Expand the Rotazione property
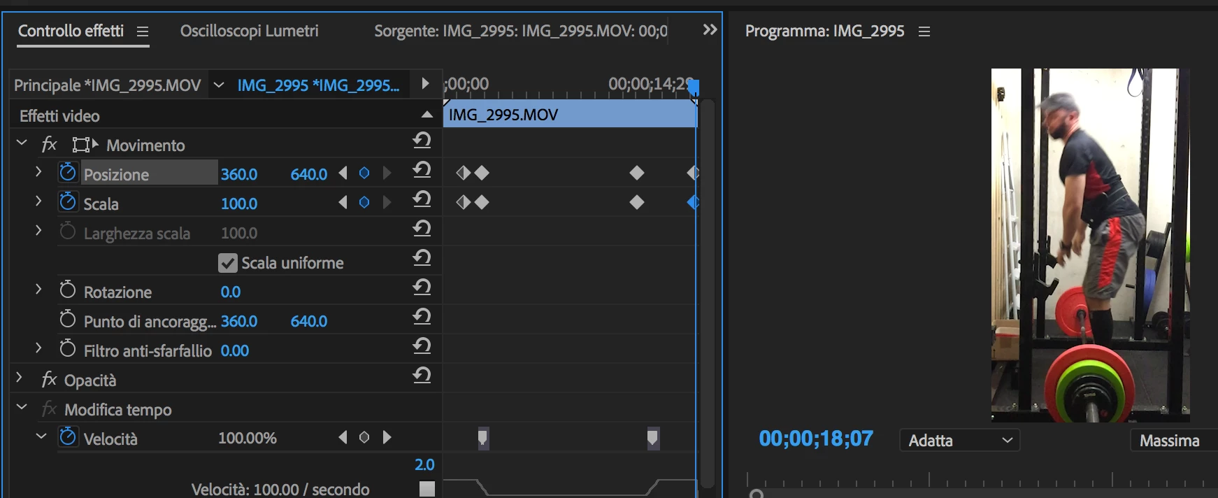1218x498 pixels. point(38,289)
